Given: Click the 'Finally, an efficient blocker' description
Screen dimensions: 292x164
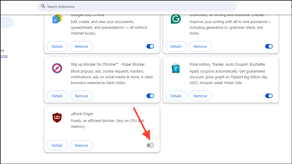Looking at the screenshot, I should click(x=108, y=124).
